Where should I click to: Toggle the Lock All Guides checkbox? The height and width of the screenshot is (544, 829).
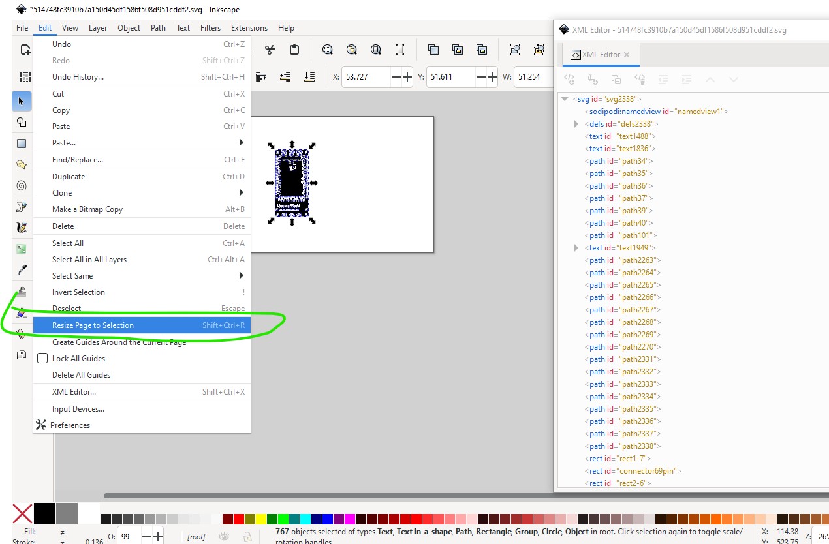[x=42, y=359]
